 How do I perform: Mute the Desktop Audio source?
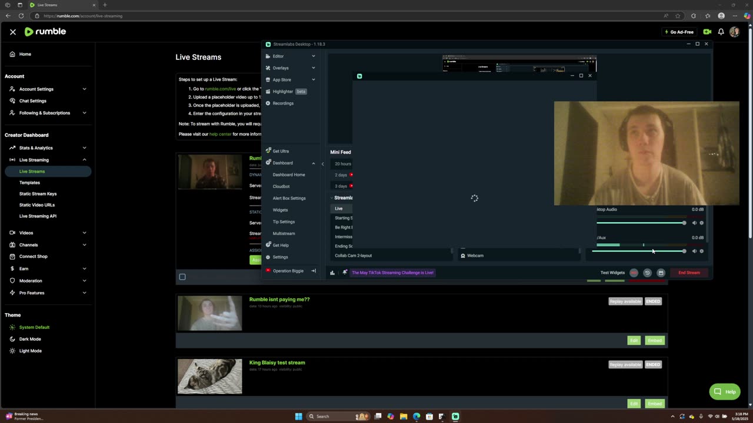coord(694,223)
